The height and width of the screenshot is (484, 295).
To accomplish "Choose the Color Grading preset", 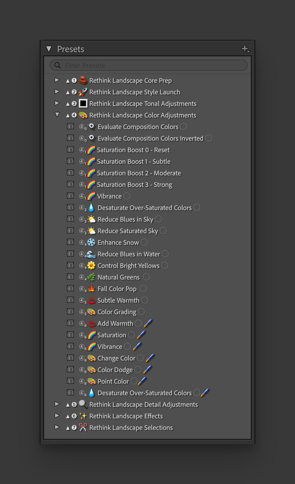I will click(x=117, y=312).
